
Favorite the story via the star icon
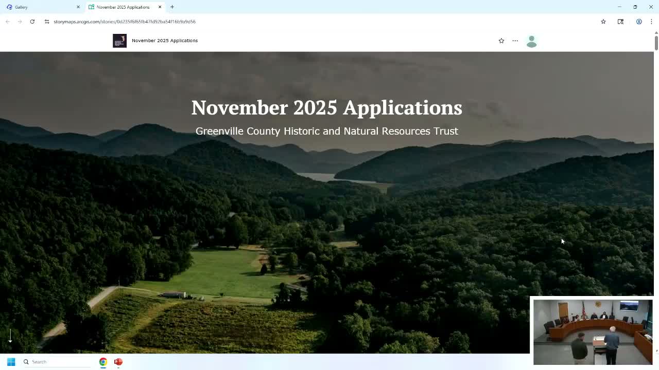(501, 41)
